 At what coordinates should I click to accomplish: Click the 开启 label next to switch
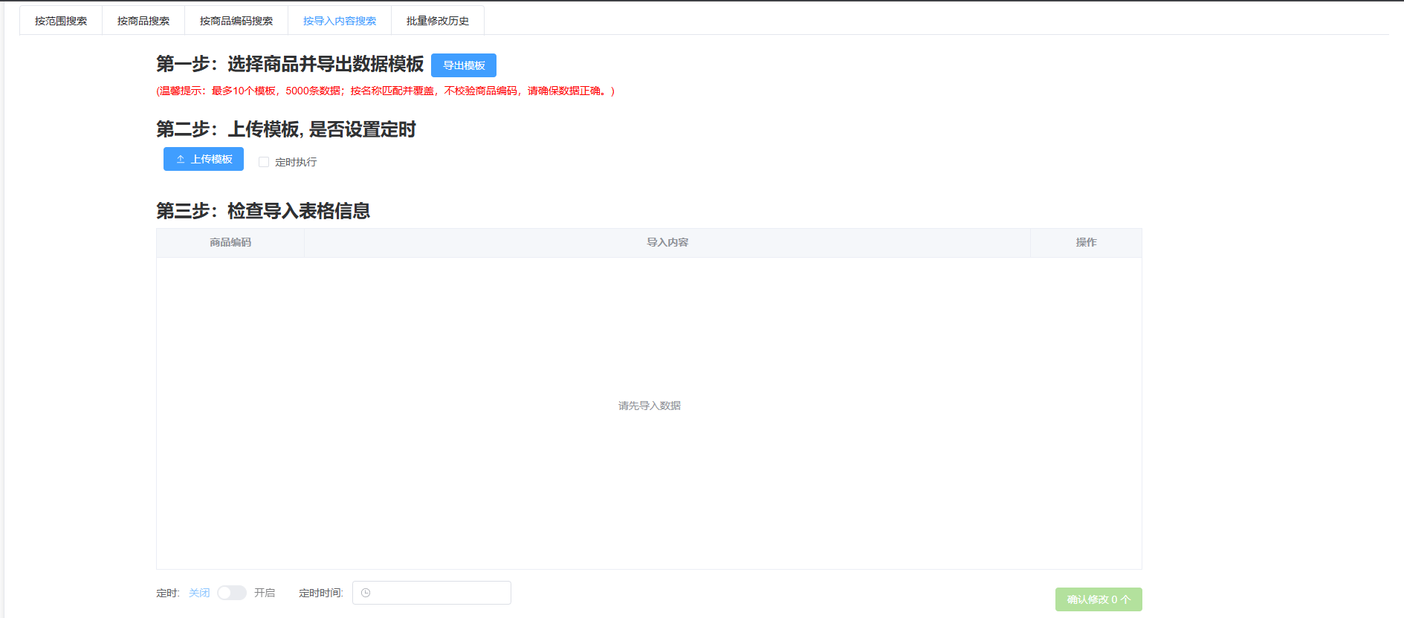(x=265, y=593)
